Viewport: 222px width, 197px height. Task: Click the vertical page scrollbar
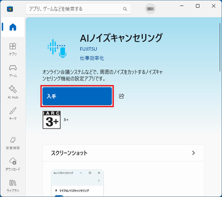click(220, 47)
